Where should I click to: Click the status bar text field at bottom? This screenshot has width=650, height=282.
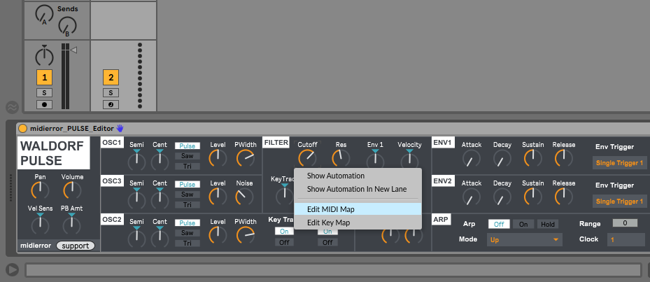(333, 270)
